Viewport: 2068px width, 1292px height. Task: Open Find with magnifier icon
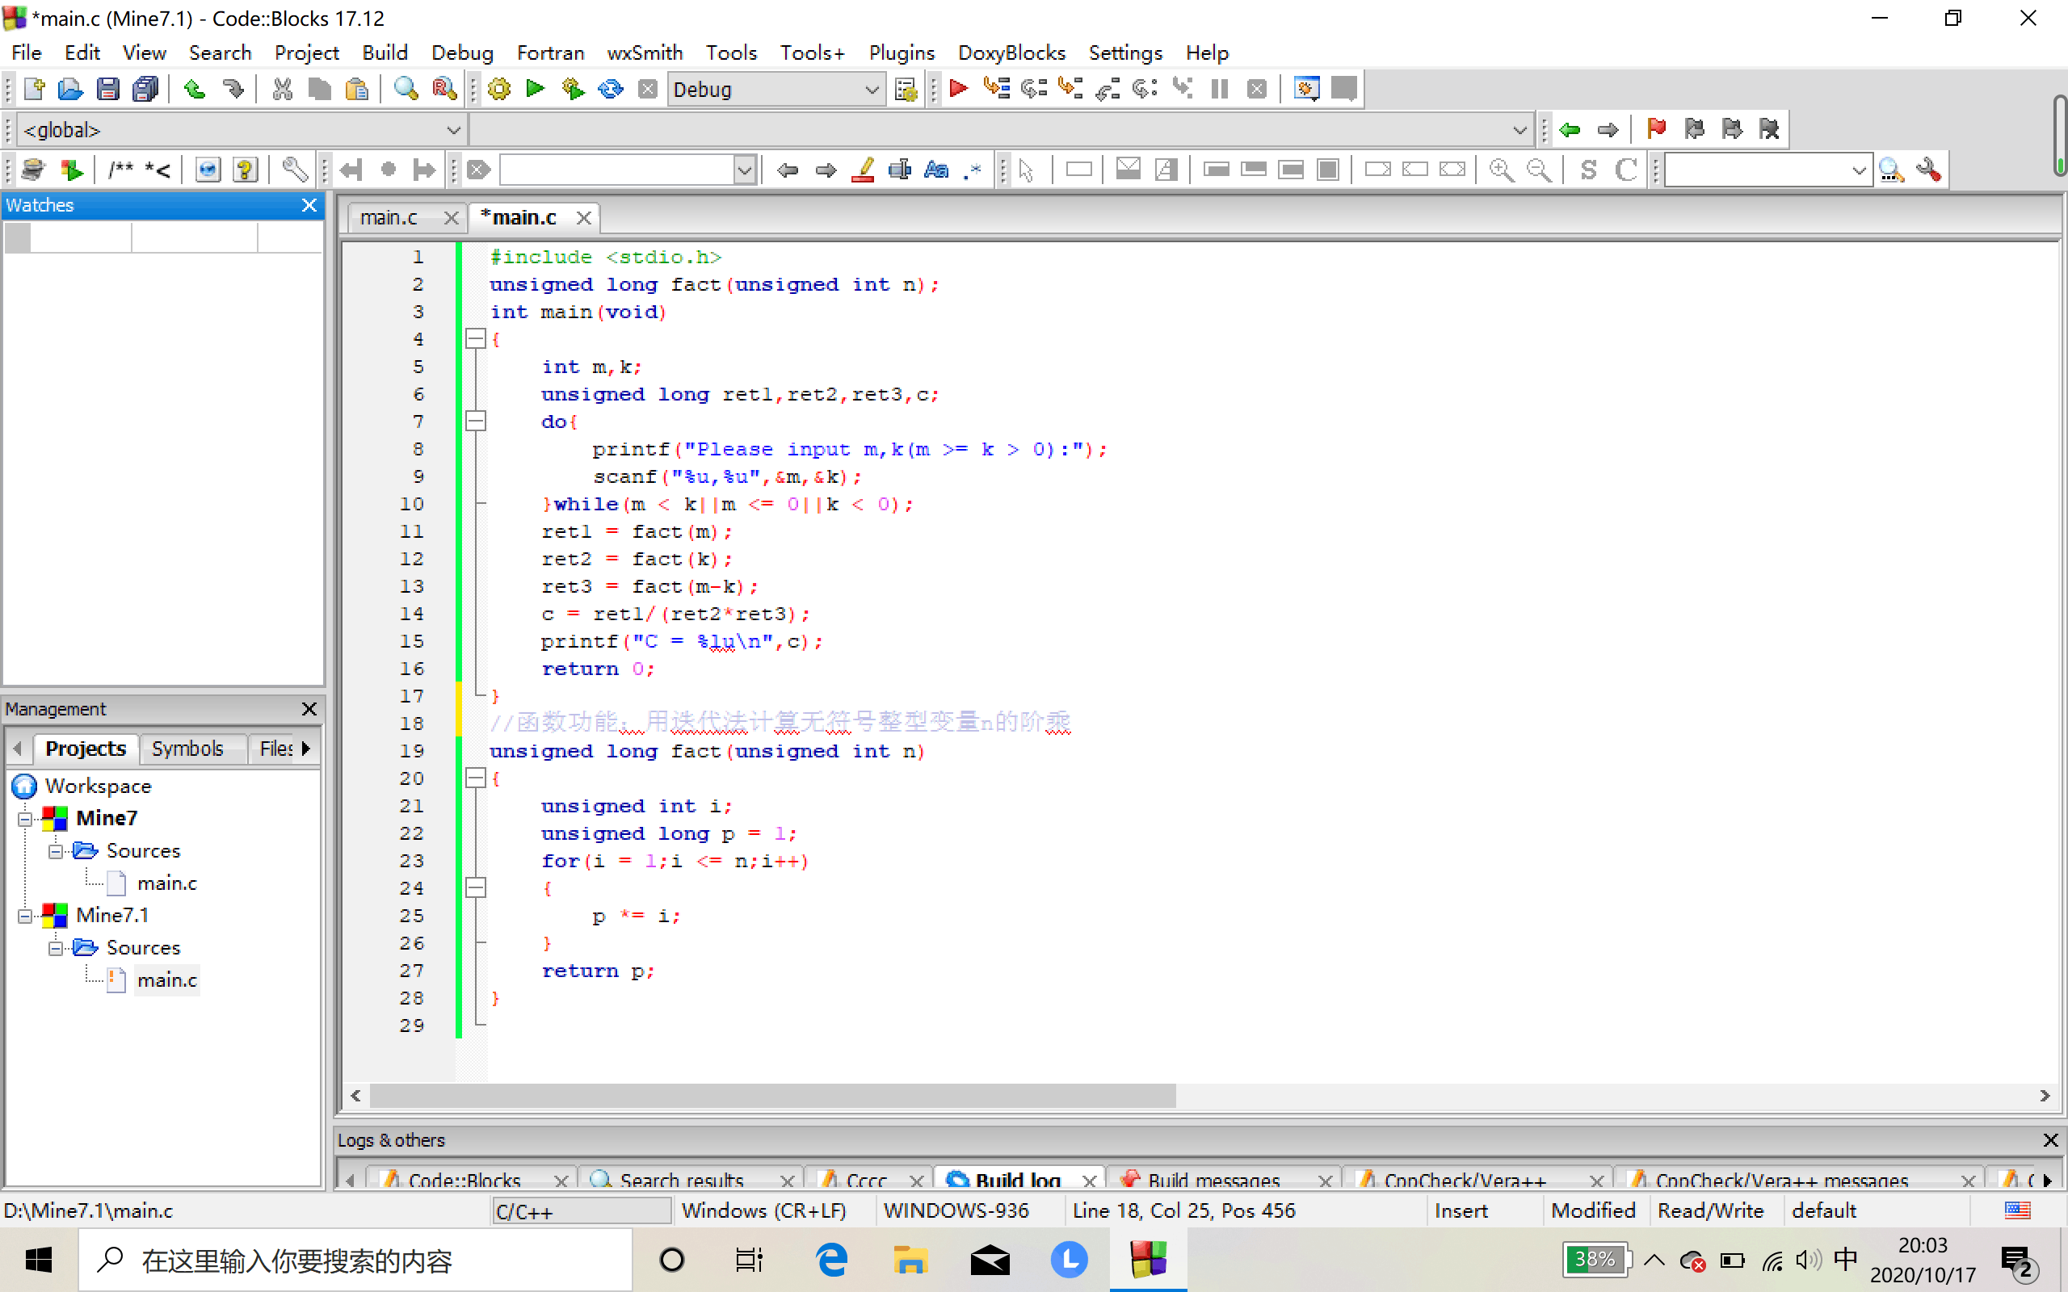click(x=406, y=89)
